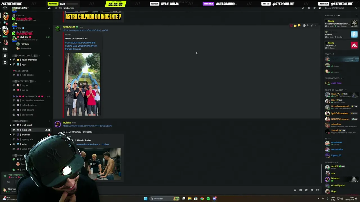Add a server with the plus icon
Image resolution: width=360 pixels, height=202 pixels.
(5, 56)
